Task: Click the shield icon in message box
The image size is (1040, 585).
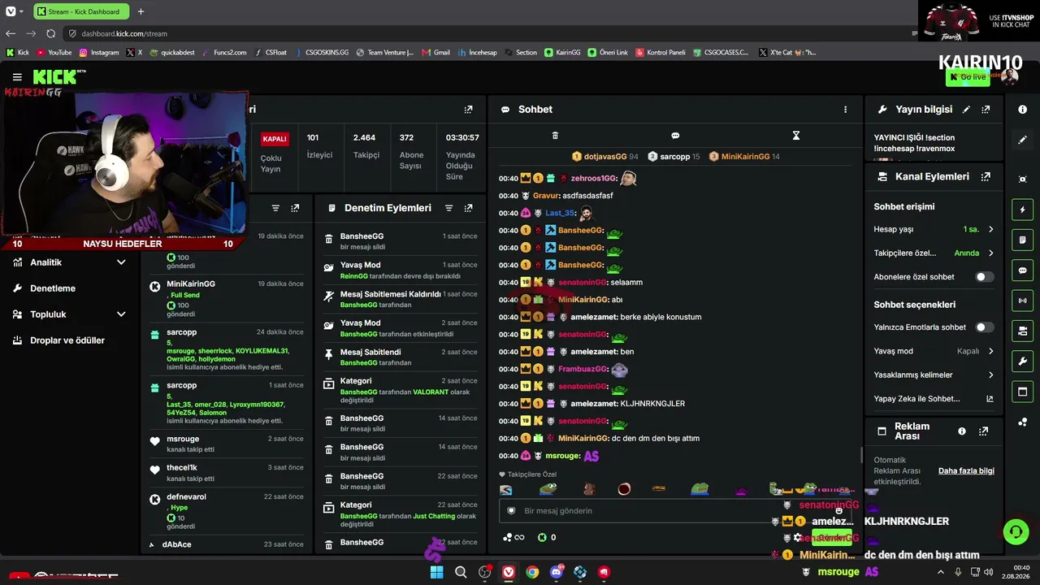Action: (511, 511)
